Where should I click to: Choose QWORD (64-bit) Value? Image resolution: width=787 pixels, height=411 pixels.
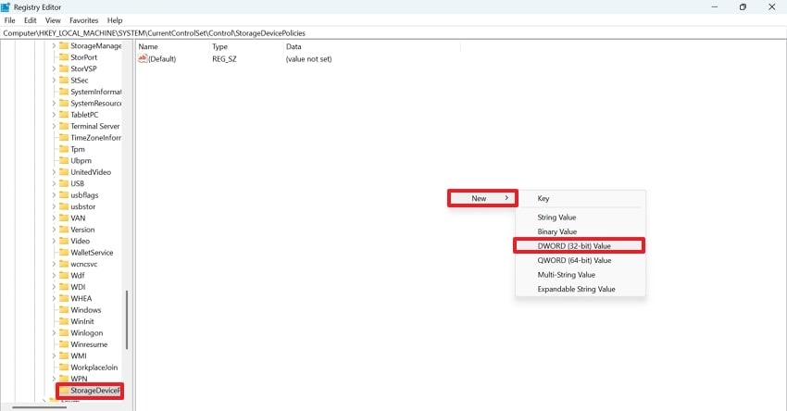pyautogui.click(x=581, y=260)
